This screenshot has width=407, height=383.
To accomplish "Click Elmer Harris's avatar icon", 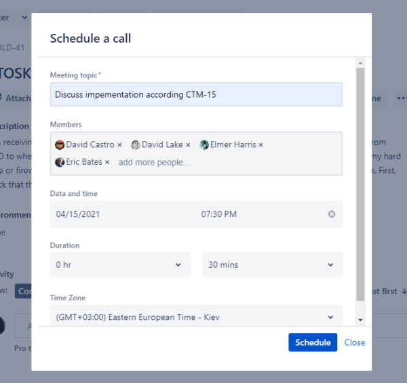I will pyautogui.click(x=204, y=144).
